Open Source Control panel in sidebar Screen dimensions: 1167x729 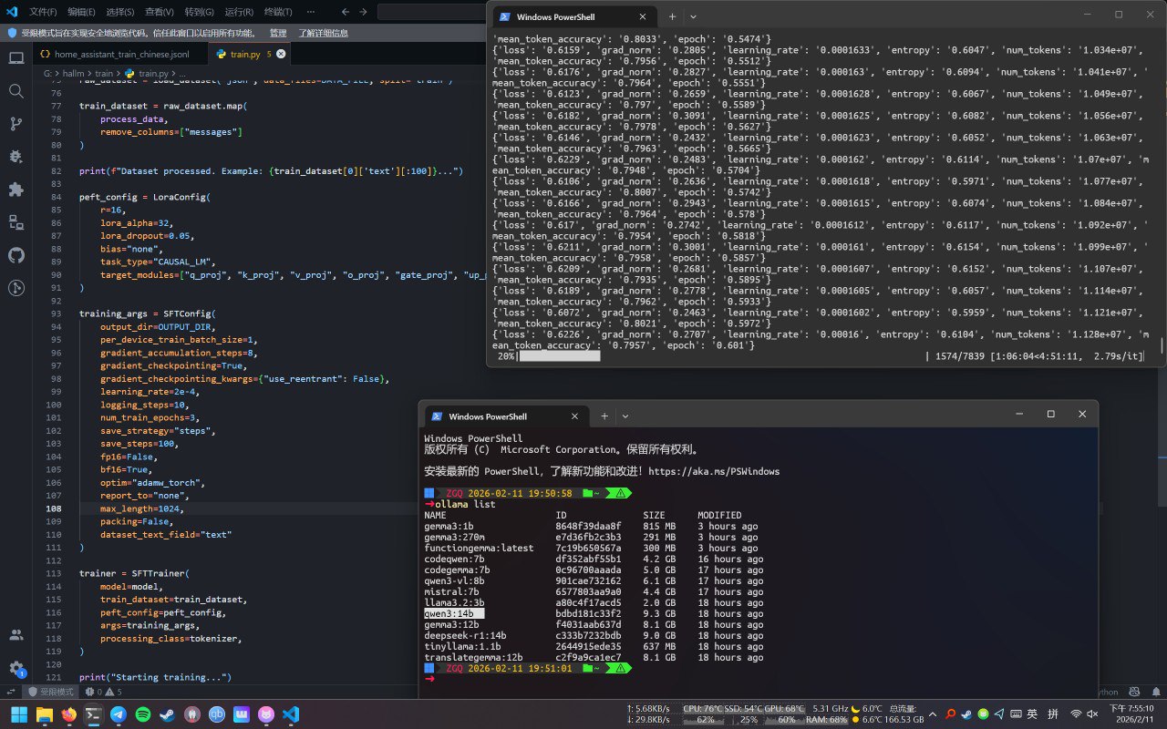pos(16,124)
